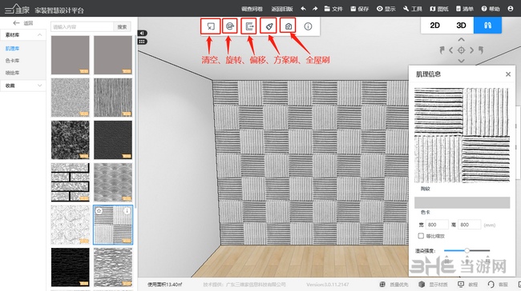Enable the 等比缩放 proportional scale checkbox
Image resolution: width=521 pixels, height=291 pixels.
click(x=421, y=236)
